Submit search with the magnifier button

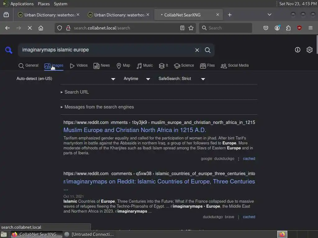click(207, 50)
